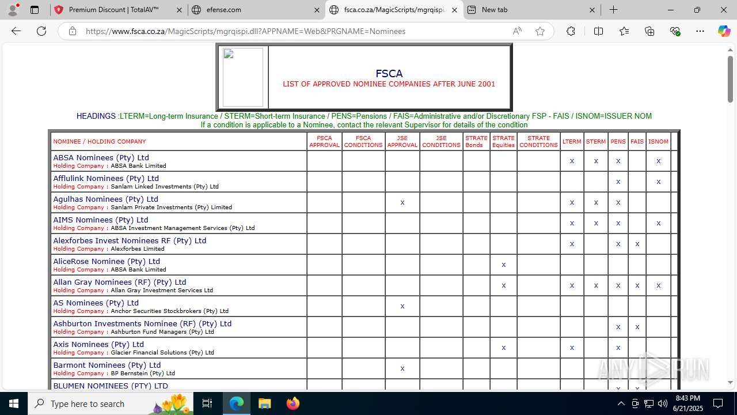Screen dimensions: 737x415
Task: Select Axis Nominees (Pty) Ltd
Action: (98, 344)
